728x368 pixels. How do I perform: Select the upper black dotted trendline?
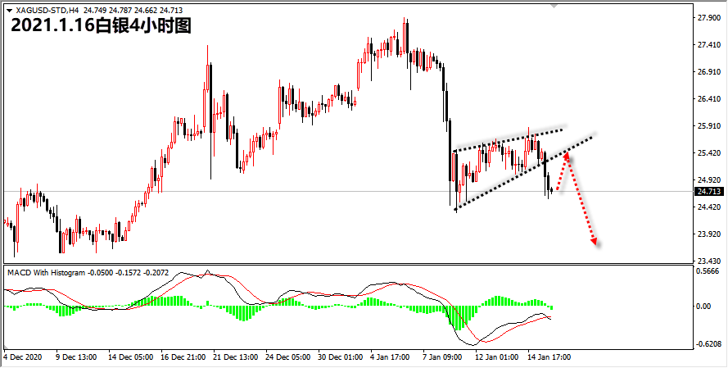click(508, 139)
